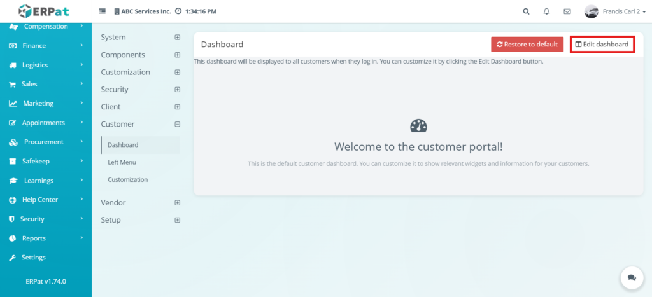
Task: Click the Sales shopping cart icon
Action: [x=13, y=84]
